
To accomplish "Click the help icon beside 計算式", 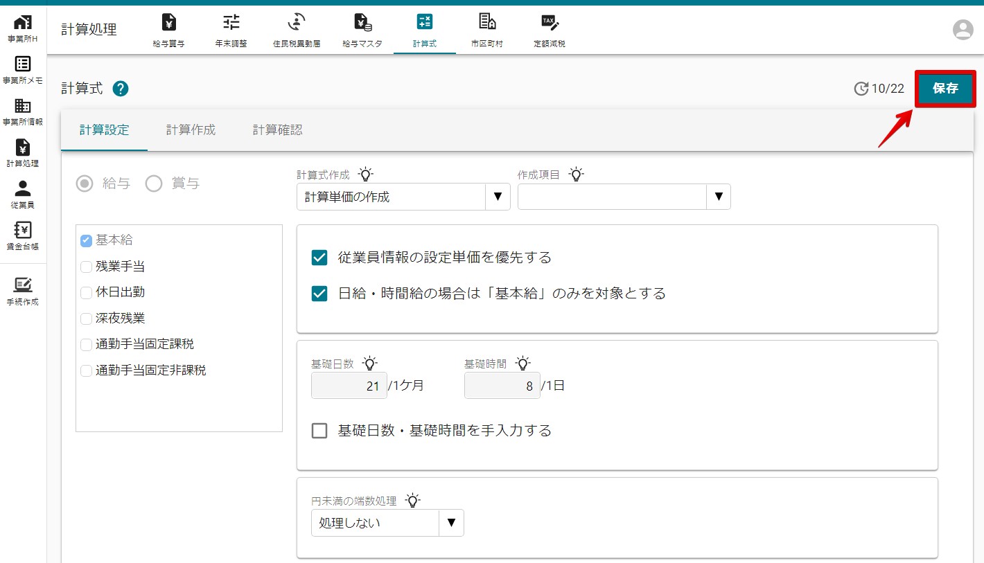I will coord(121,89).
